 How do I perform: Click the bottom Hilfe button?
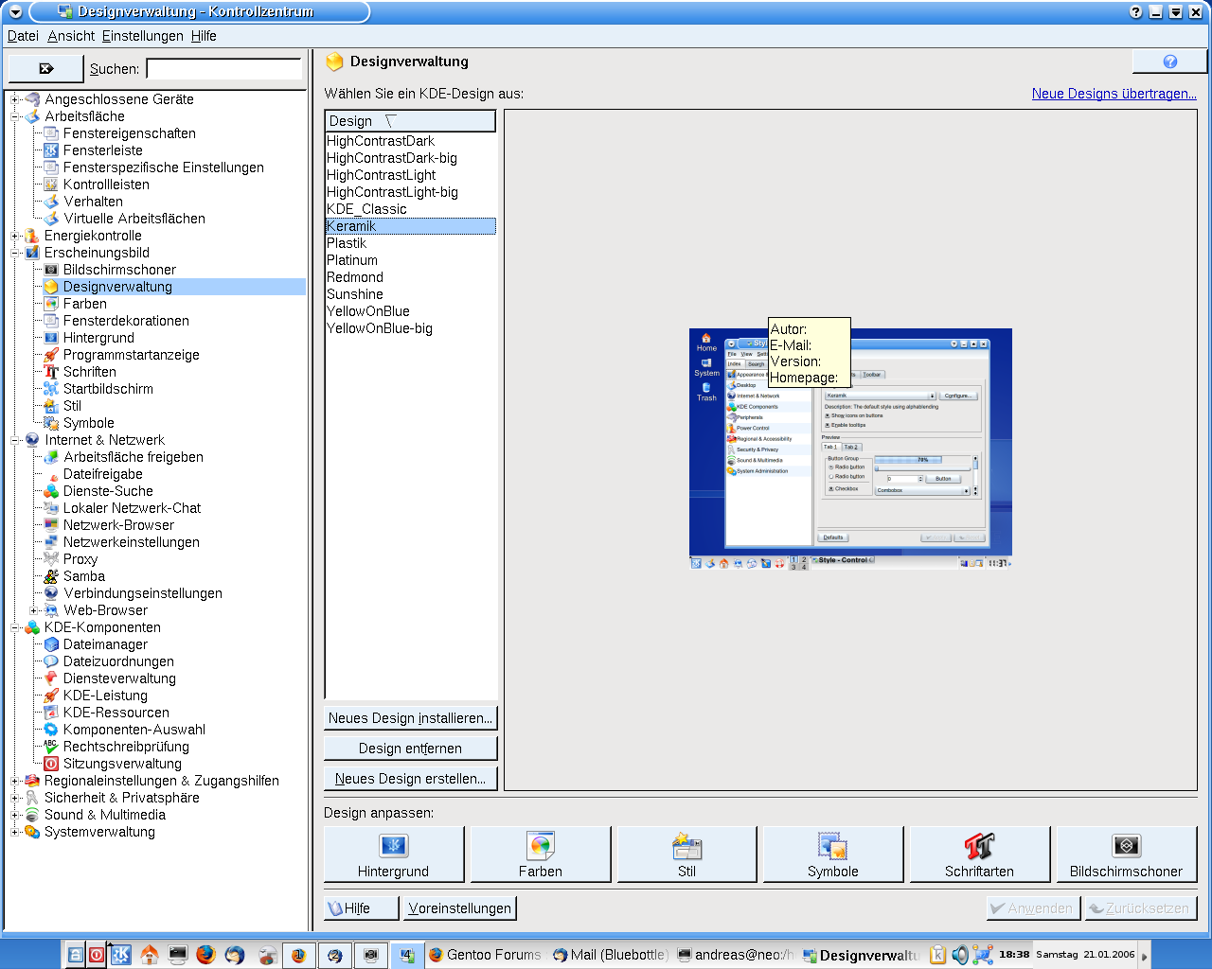tap(362, 908)
